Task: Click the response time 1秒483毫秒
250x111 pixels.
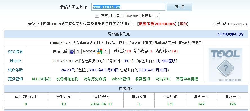Action: click(x=166, y=61)
